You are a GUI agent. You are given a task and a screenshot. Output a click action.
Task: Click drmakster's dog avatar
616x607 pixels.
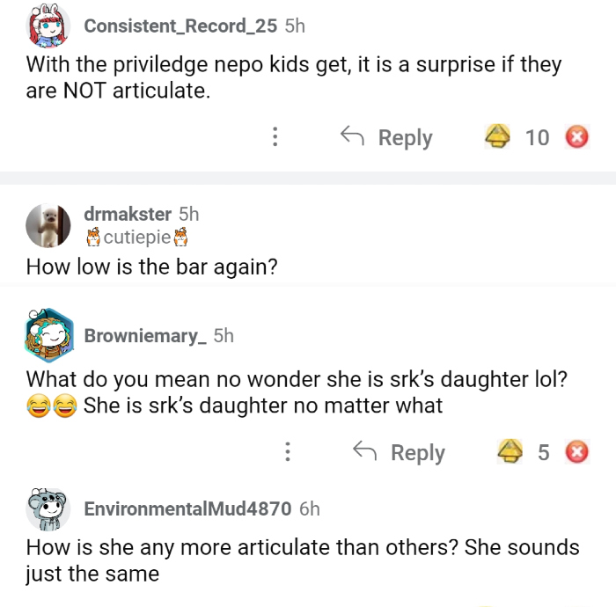[x=48, y=224]
